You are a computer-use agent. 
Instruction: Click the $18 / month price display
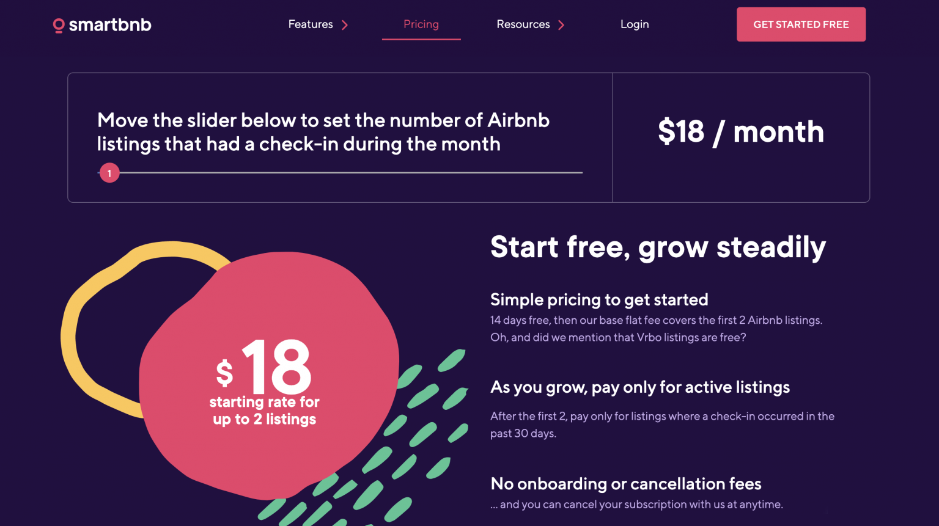pos(741,131)
